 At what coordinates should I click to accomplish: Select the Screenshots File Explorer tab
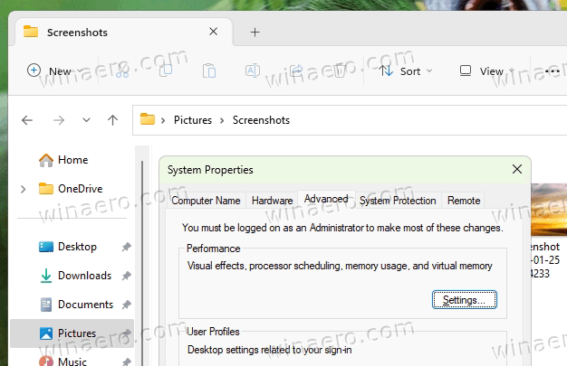point(124,32)
